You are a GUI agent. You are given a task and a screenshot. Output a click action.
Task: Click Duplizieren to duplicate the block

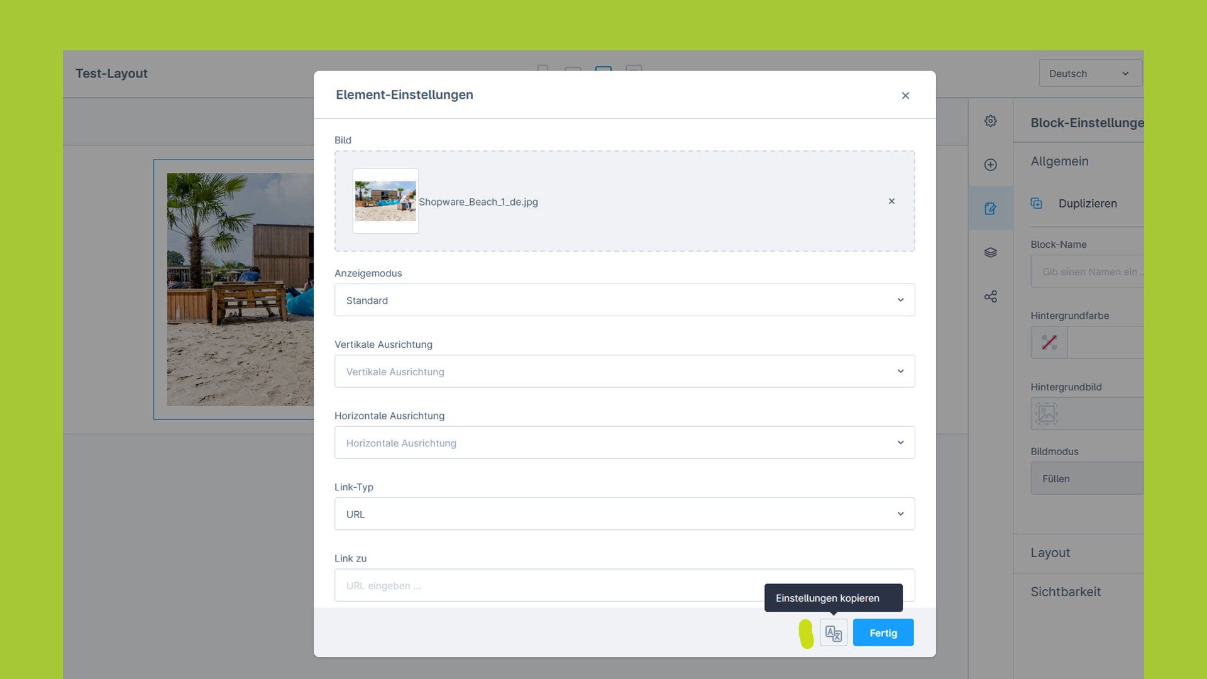(x=1088, y=204)
